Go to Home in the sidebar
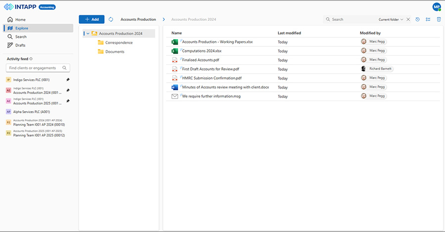 point(20,20)
